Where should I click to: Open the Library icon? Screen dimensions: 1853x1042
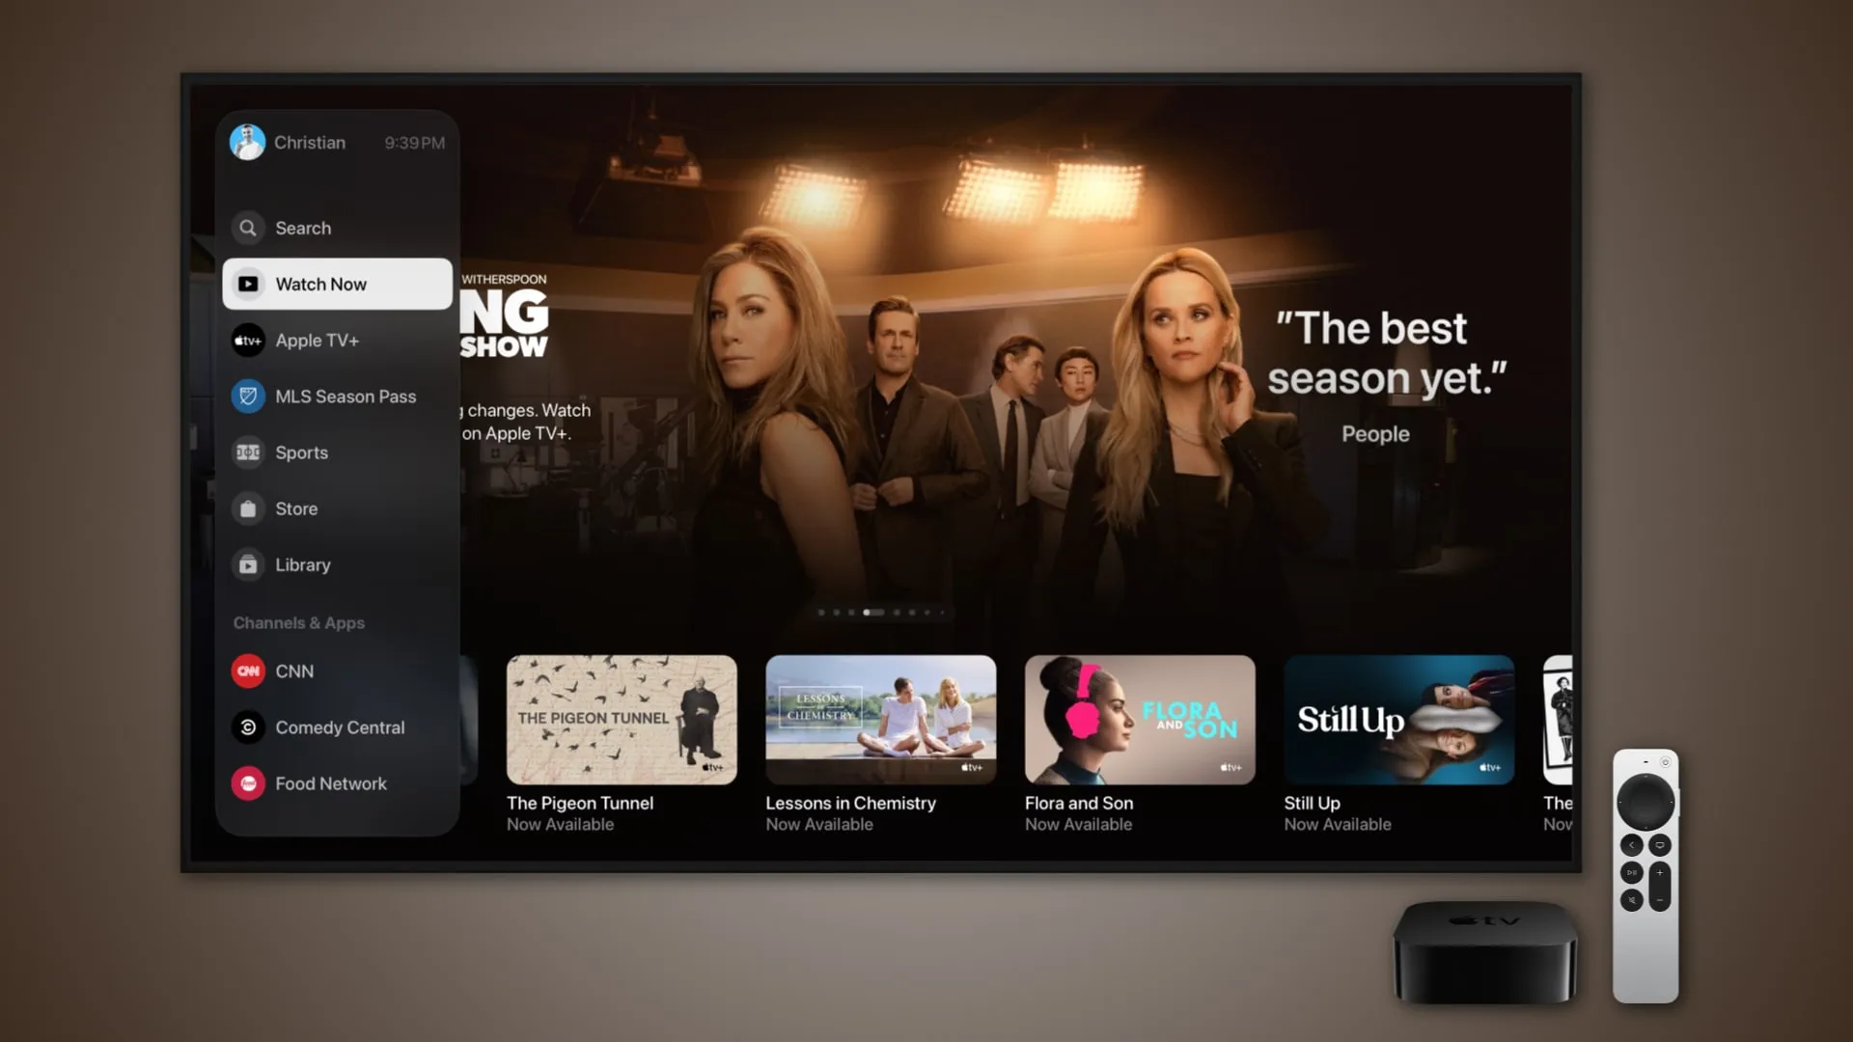point(248,563)
